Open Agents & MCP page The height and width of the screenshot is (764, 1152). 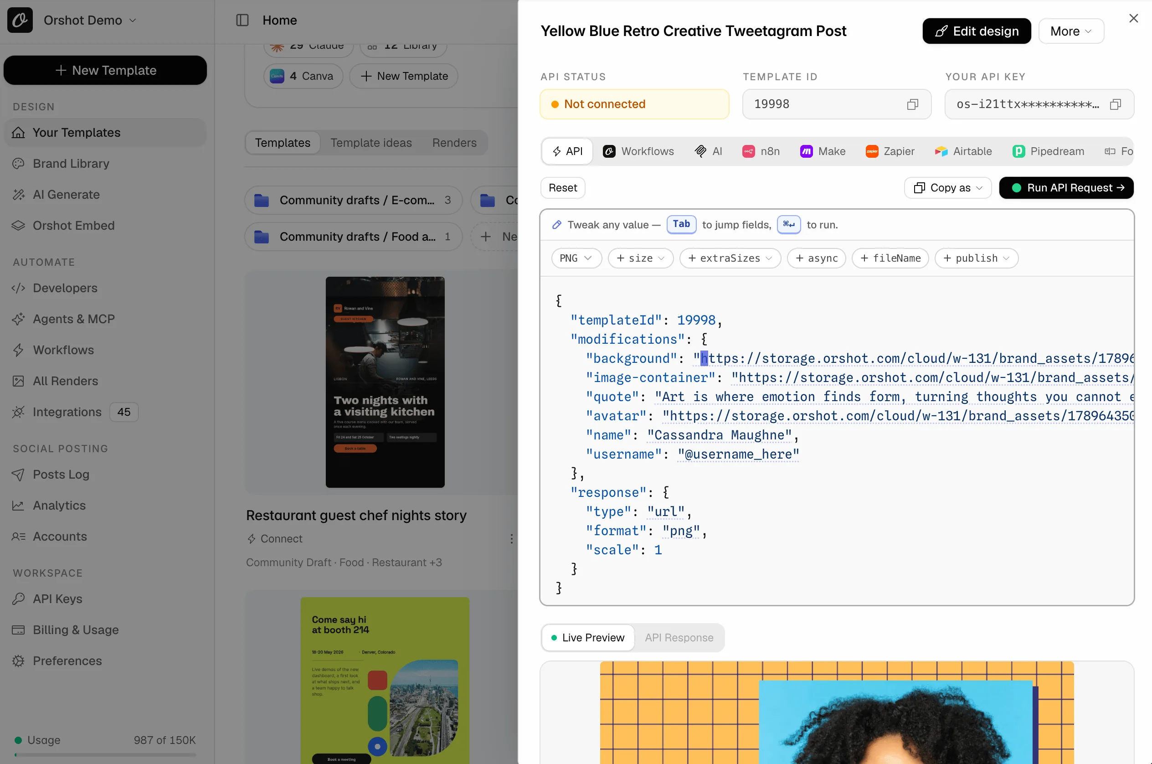click(105, 319)
